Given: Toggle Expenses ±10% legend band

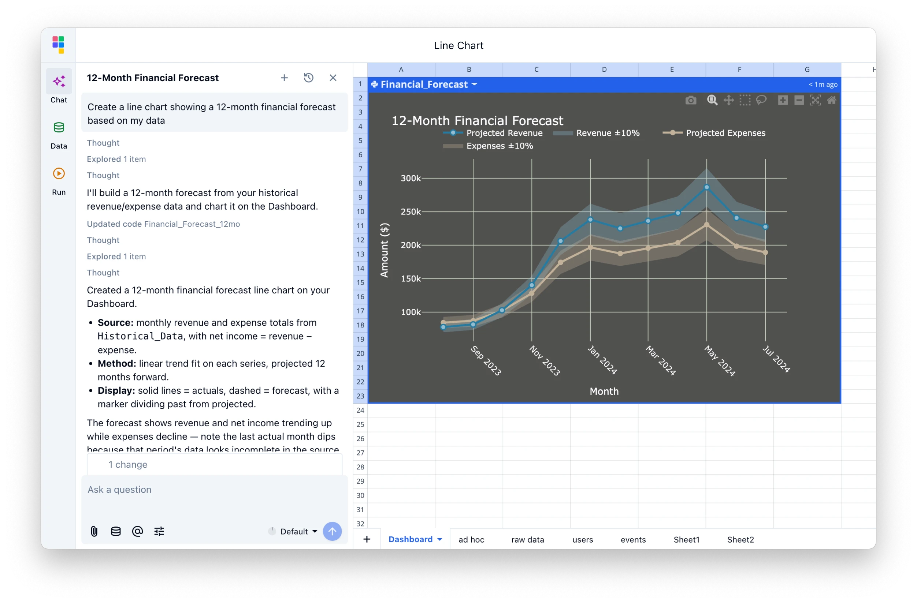Looking at the screenshot, I should pyautogui.click(x=488, y=146).
